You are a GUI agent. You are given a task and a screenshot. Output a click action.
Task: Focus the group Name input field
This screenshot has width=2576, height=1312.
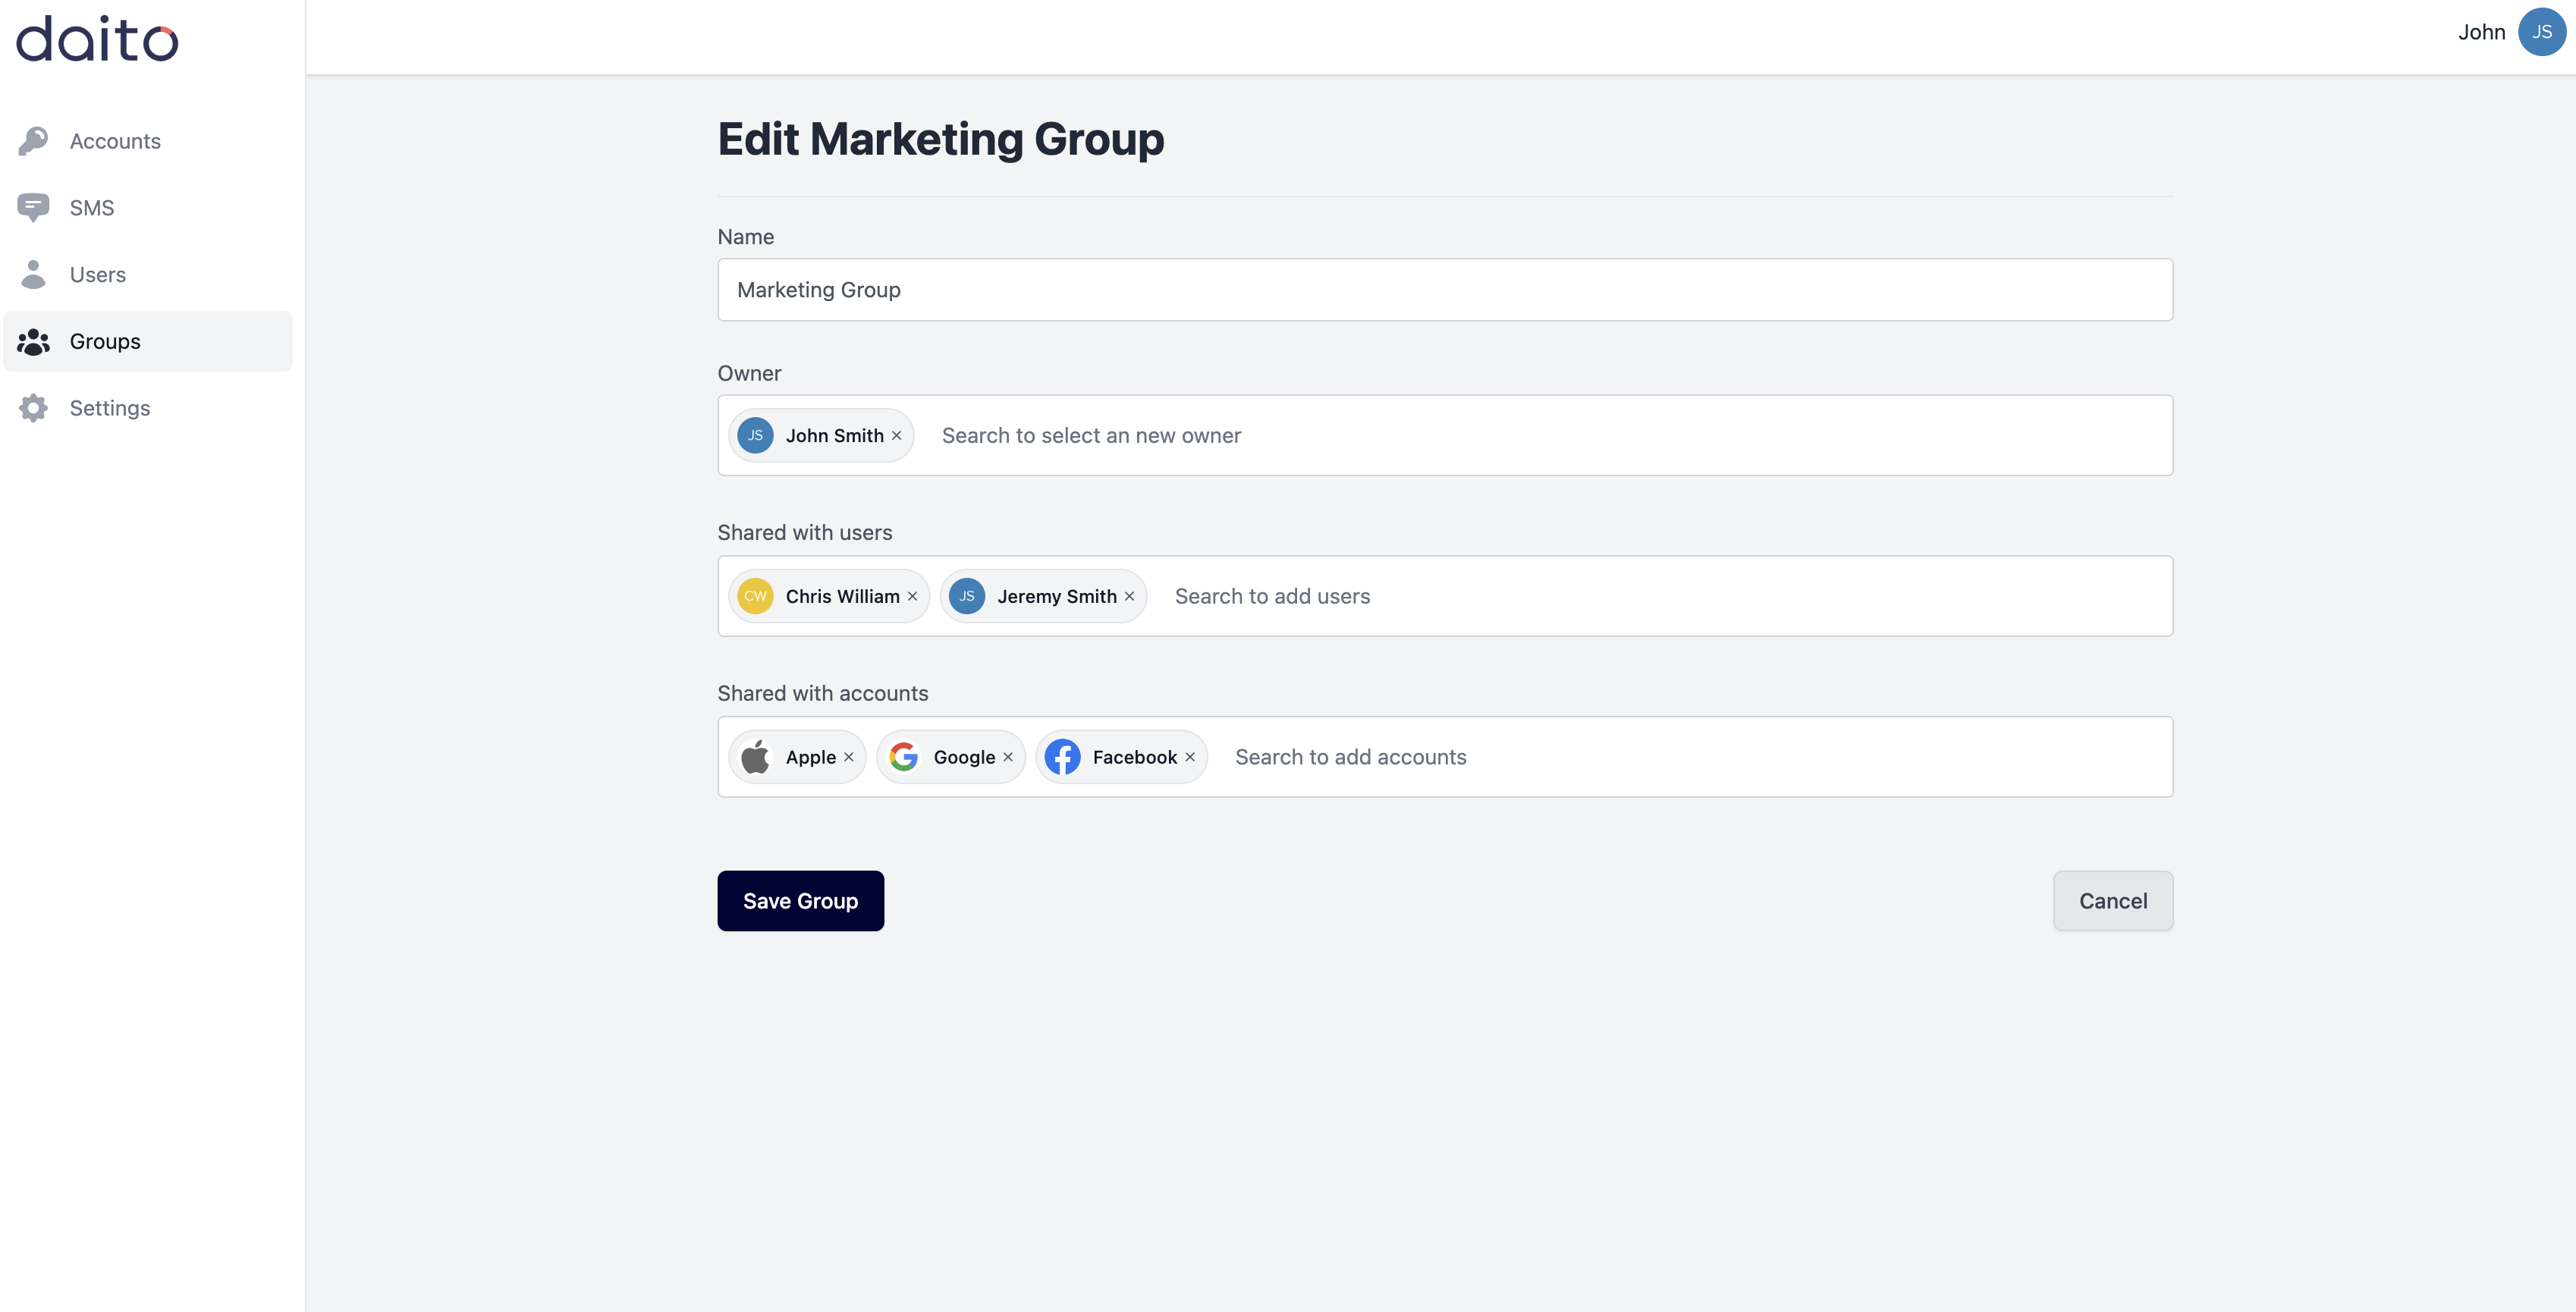click(x=1444, y=290)
